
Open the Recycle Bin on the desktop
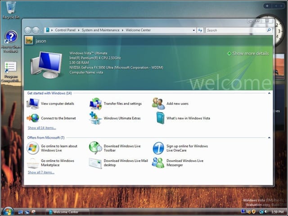11,10
